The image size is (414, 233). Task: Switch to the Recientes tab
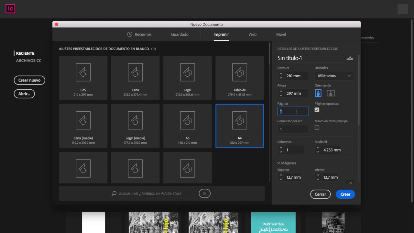coord(139,34)
